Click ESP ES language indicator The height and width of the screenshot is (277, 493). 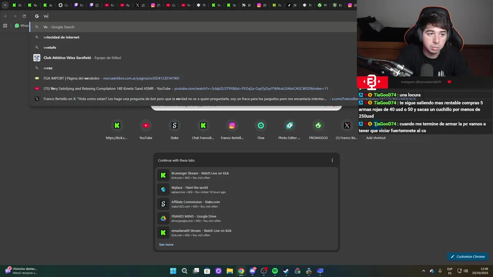pos(450,271)
